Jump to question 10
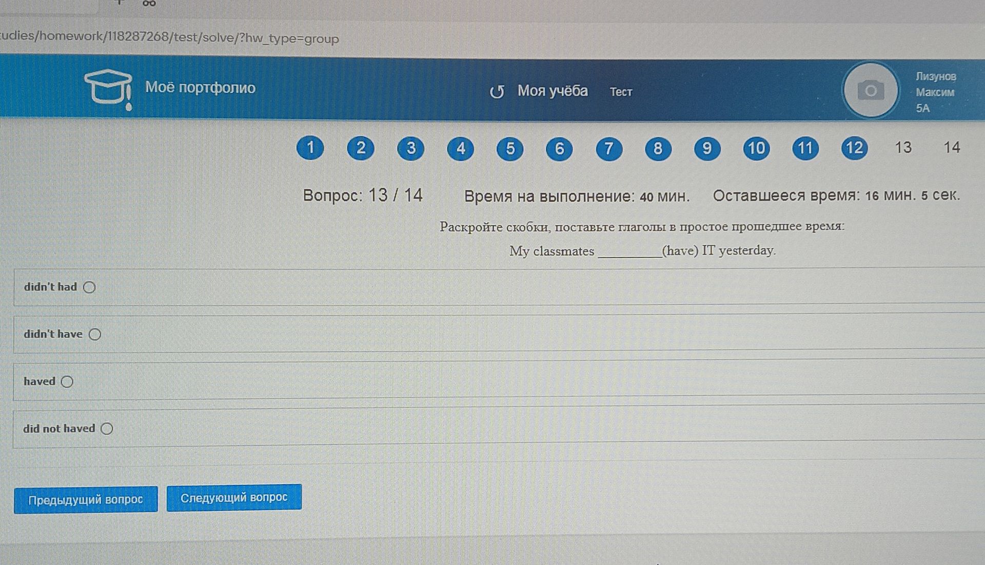Image resolution: width=985 pixels, height=565 pixels. [x=757, y=148]
